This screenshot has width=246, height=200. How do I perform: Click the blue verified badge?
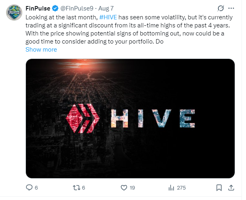55,8
